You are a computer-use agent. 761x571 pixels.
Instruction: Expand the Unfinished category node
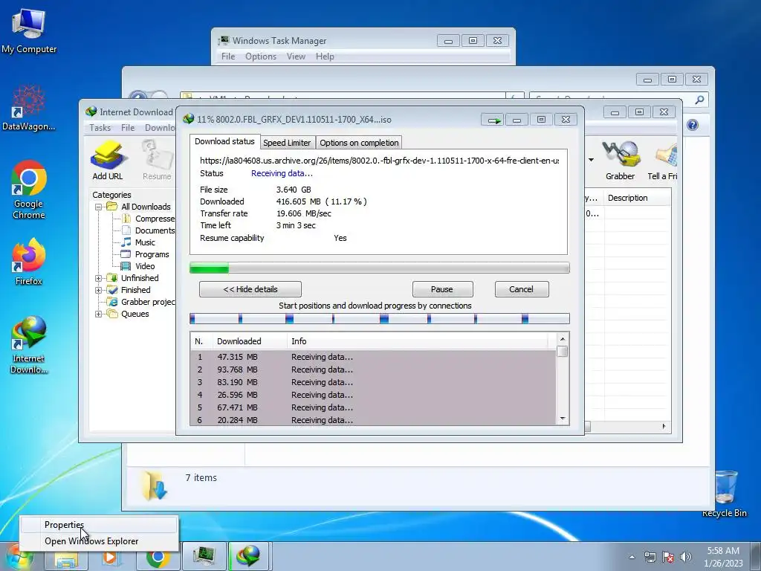[x=98, y=278]
